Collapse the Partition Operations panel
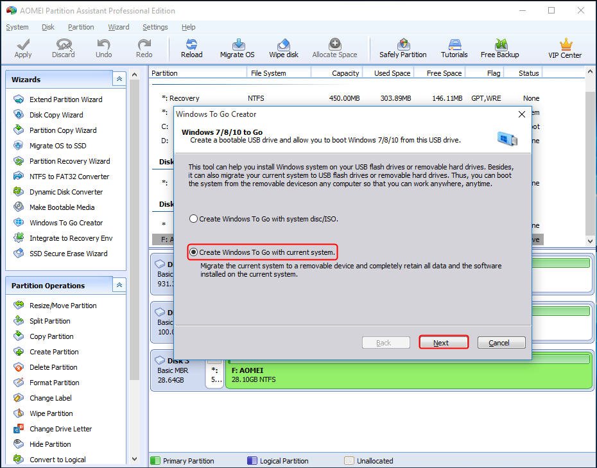597x468 pixels. (119, 285)
